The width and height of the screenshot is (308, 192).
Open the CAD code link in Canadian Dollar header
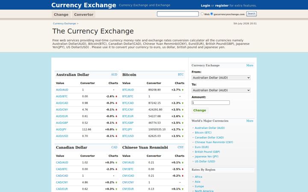(114, 147)
